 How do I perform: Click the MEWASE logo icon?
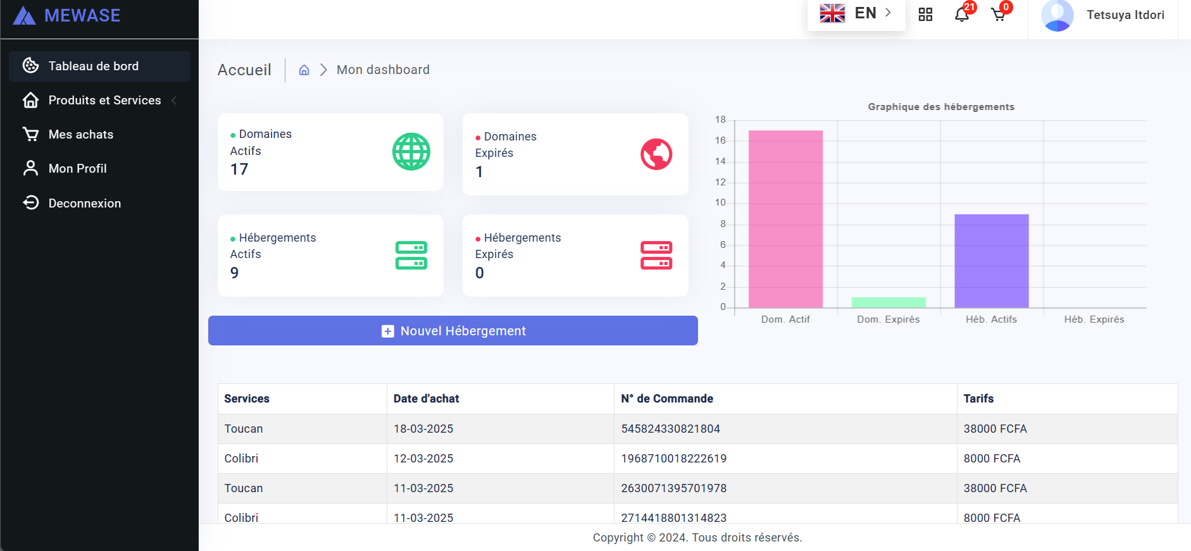pyautogui.click(x=24, y=16)
